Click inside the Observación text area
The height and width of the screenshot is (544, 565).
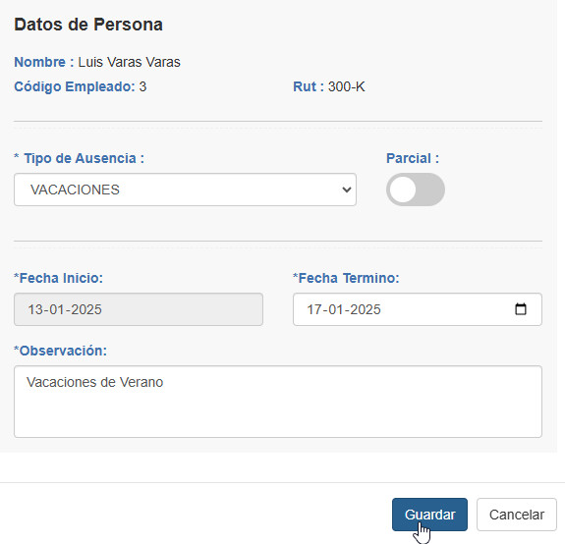coord(278,402)
